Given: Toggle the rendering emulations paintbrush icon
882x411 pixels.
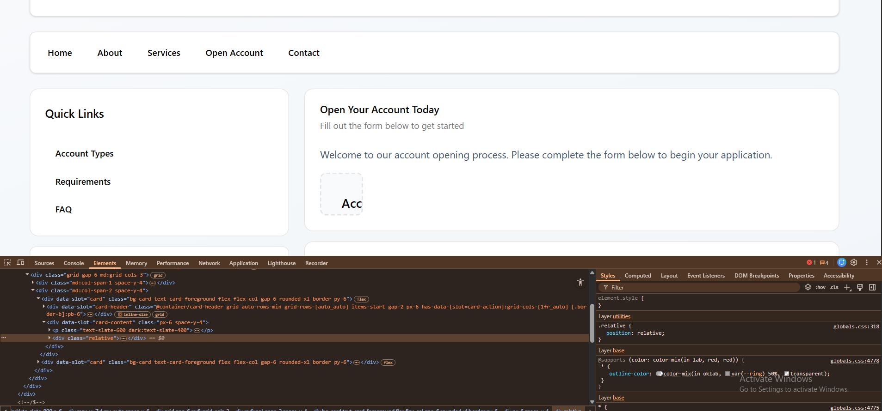Looking at the screenshot, I should (860, 287).
